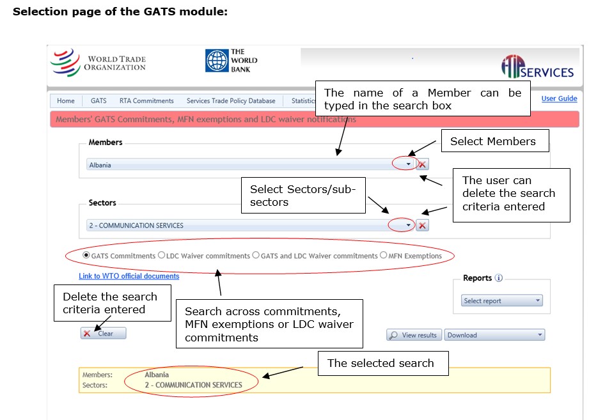589x420 pixels.
Task: Open the RTA Commitments tab
Action: pyautogui.click(x=146, y=100)
